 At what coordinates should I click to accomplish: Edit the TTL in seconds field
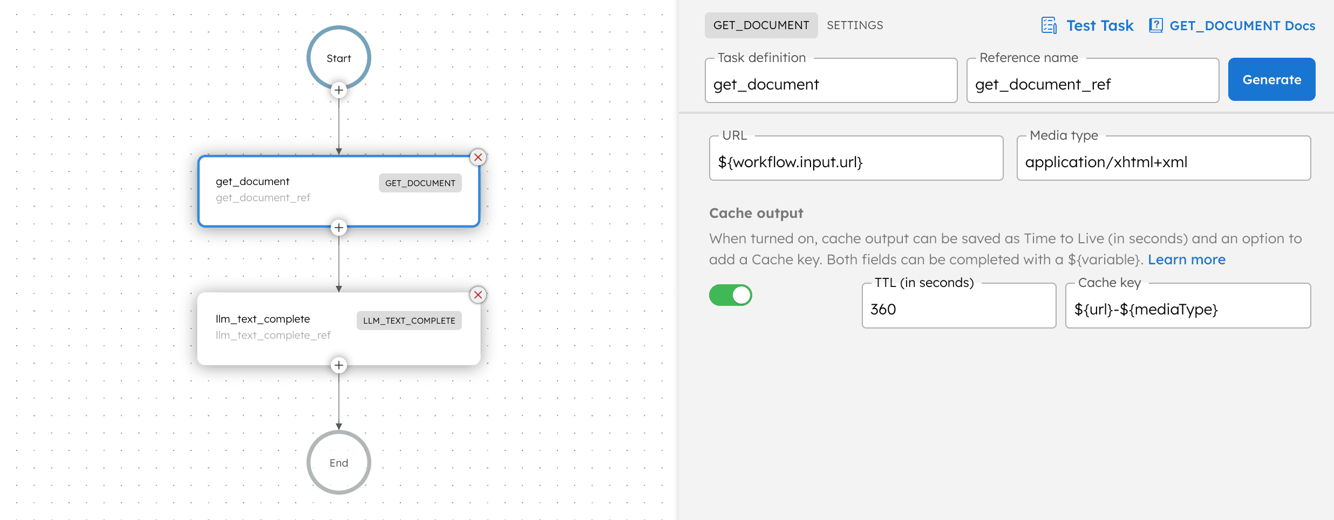959,305
